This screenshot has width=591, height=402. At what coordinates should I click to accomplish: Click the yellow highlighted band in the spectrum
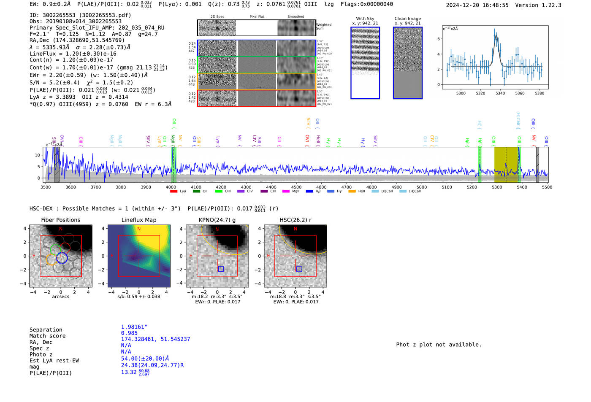tap(507, 165)
